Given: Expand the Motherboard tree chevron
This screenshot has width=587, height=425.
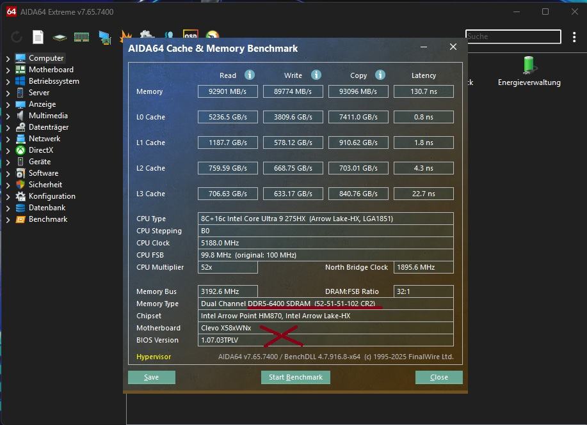Looking at the screenshot, I should coord(8,70).
